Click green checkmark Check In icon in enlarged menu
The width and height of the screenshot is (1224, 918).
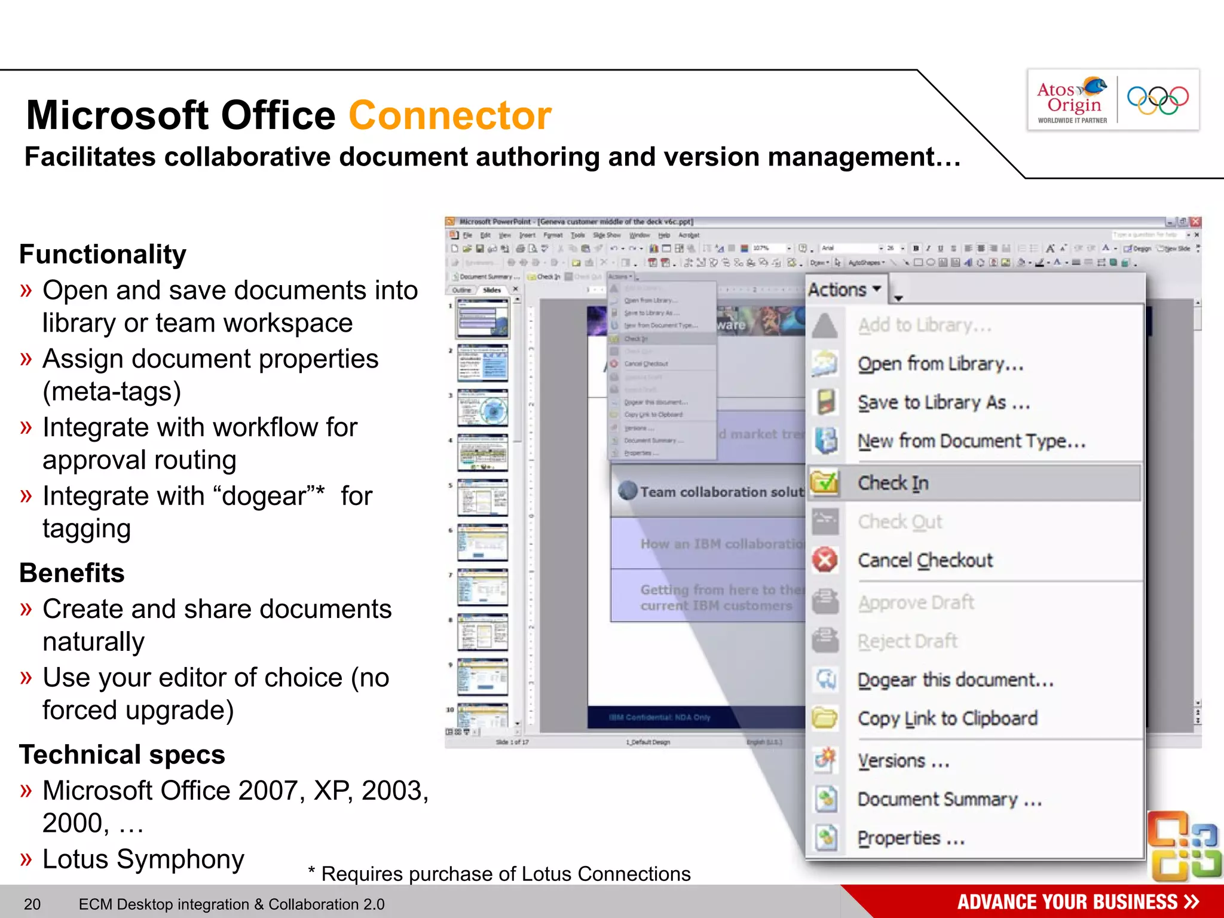coord(825,482)
